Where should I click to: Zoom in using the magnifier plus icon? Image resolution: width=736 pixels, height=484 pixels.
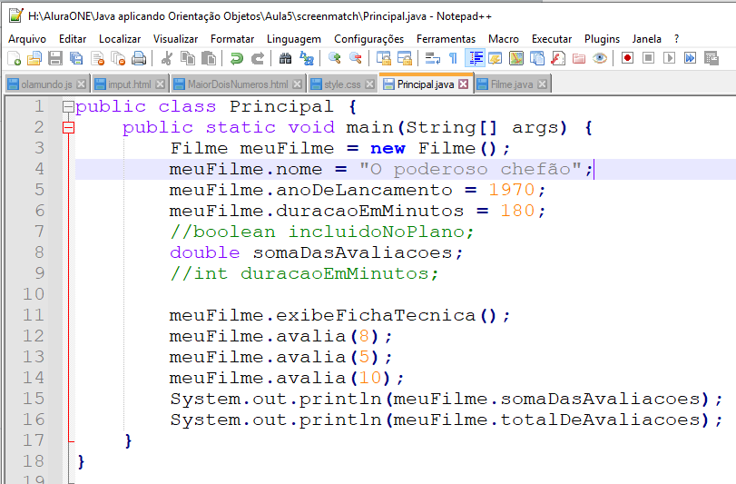point(335,58)
